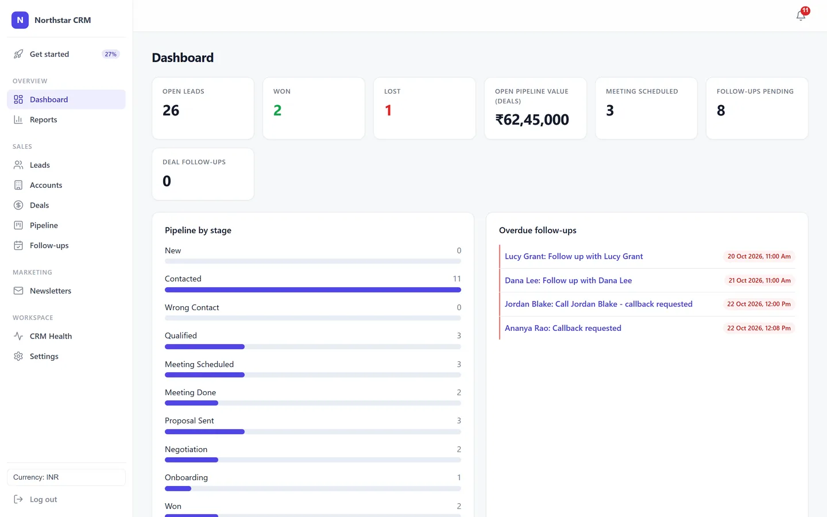
Task: Click the CRM Health pulse icon
Action: (18, 336)
